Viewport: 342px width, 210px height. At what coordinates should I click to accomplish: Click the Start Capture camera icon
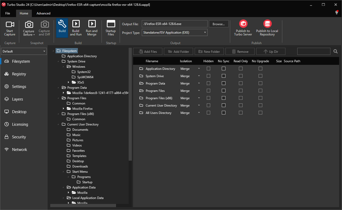[10, 25]
